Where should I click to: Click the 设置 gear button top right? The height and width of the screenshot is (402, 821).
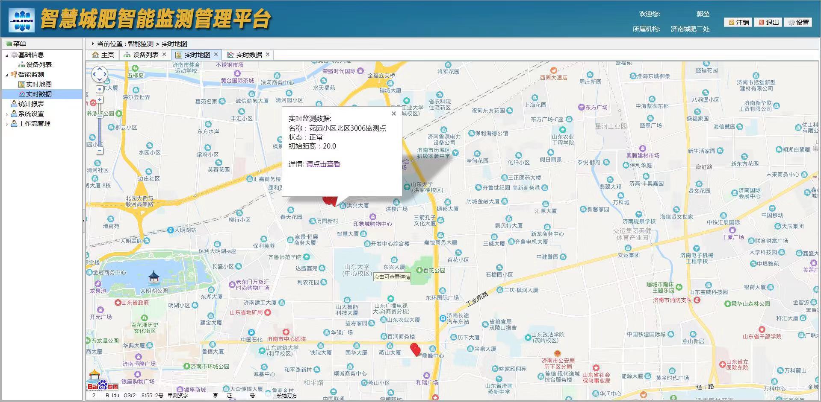[x=799, y=22]
